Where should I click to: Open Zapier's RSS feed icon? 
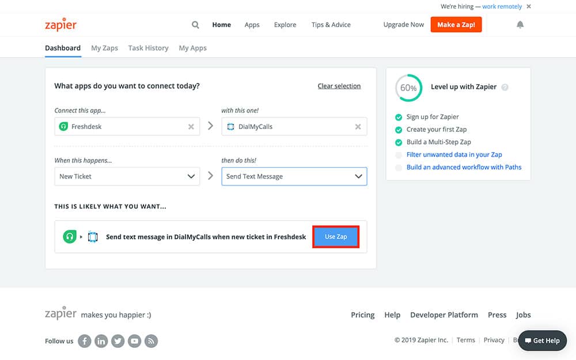pos(151,341)
